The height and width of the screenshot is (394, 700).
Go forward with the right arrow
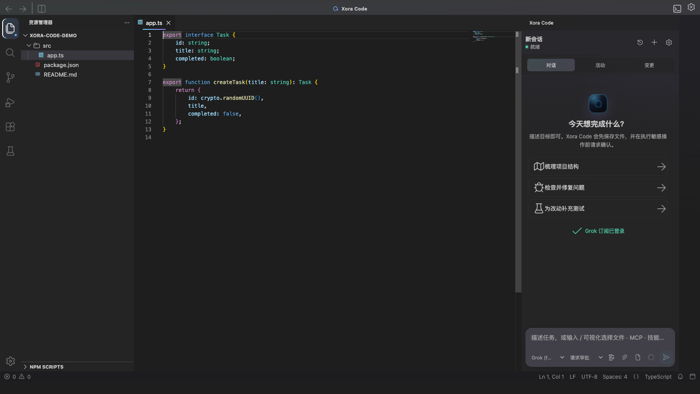pos(23,9)
